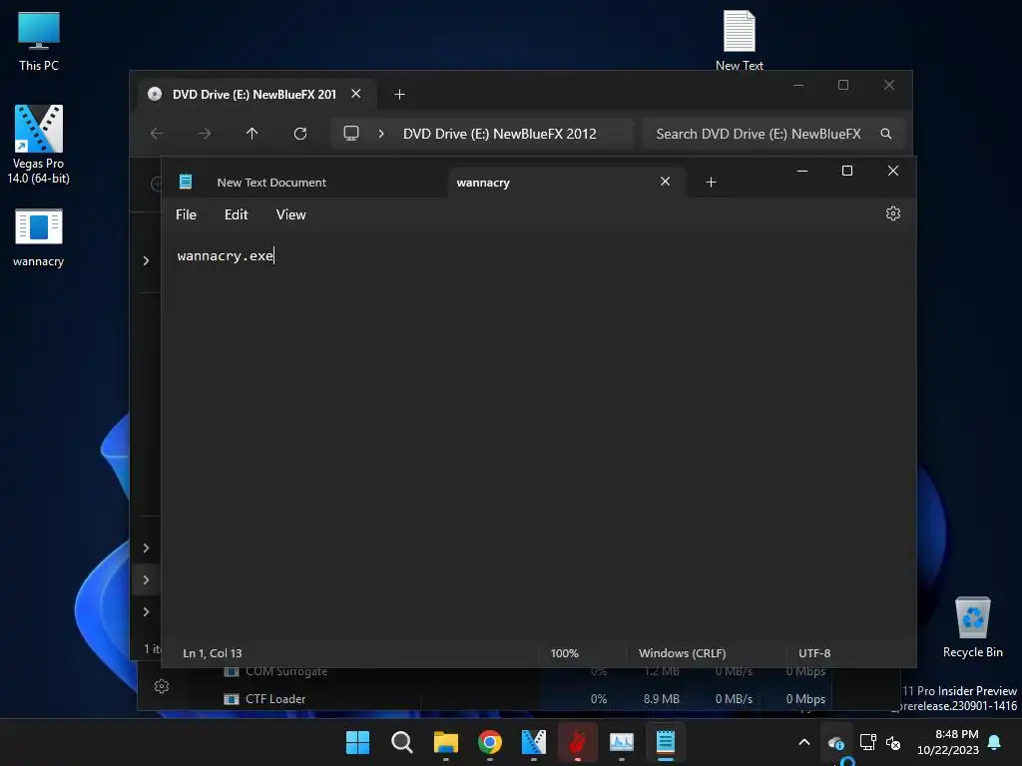Open Notepad settings gear icon
Viewport: 1022px width, 766px height.
893,213
